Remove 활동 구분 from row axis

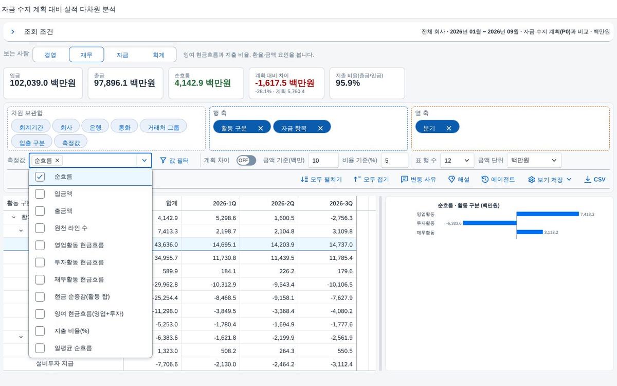[x=260, y=128]
